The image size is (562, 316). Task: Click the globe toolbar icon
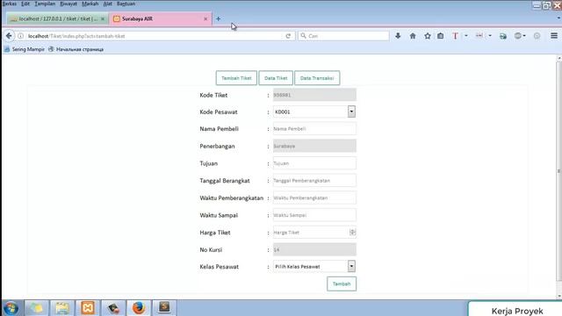click(517, 36)
